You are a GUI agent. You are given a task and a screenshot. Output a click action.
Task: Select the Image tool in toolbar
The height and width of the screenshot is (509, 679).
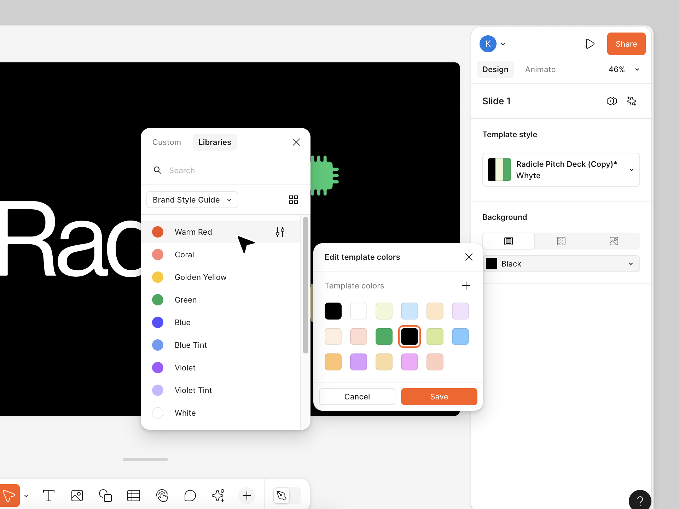pos(77,496)
